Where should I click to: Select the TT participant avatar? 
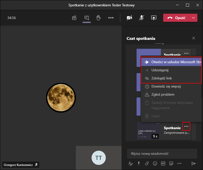[x=99, y=158]
